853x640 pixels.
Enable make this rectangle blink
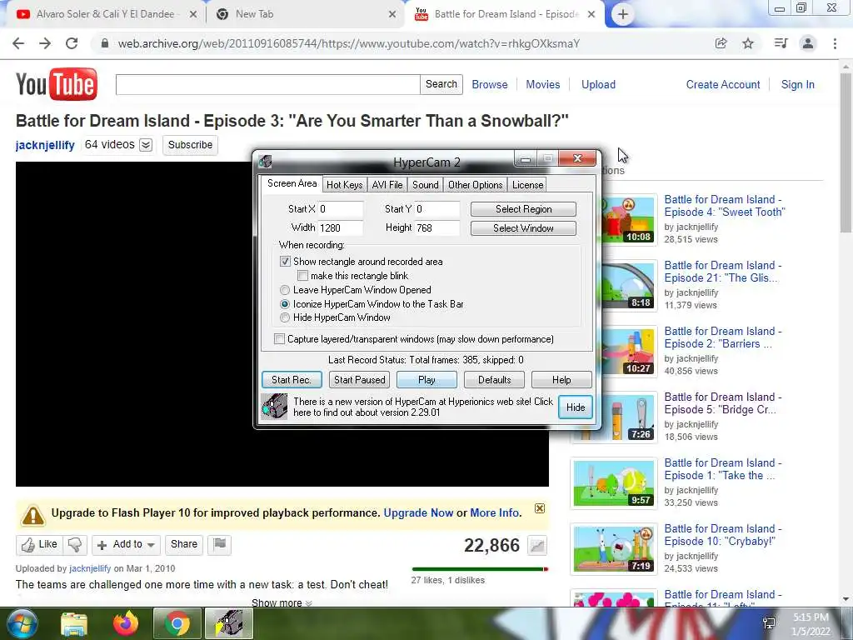(302, 276)
